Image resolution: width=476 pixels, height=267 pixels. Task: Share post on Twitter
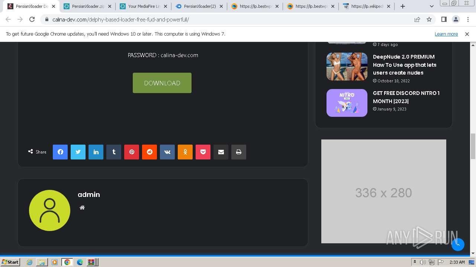78,152
